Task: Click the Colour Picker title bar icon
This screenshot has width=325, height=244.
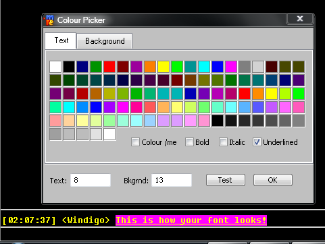Action: click(x=49, y=20)
